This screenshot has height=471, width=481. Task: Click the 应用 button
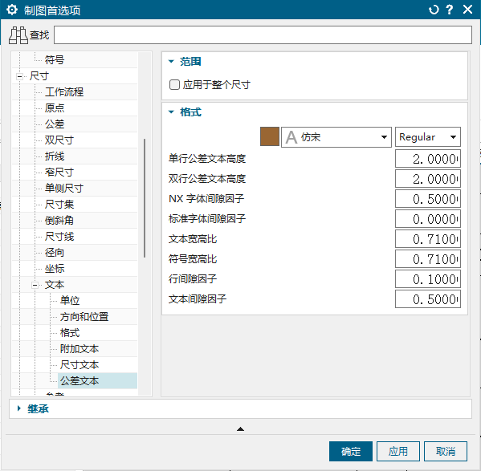point(397,451)
